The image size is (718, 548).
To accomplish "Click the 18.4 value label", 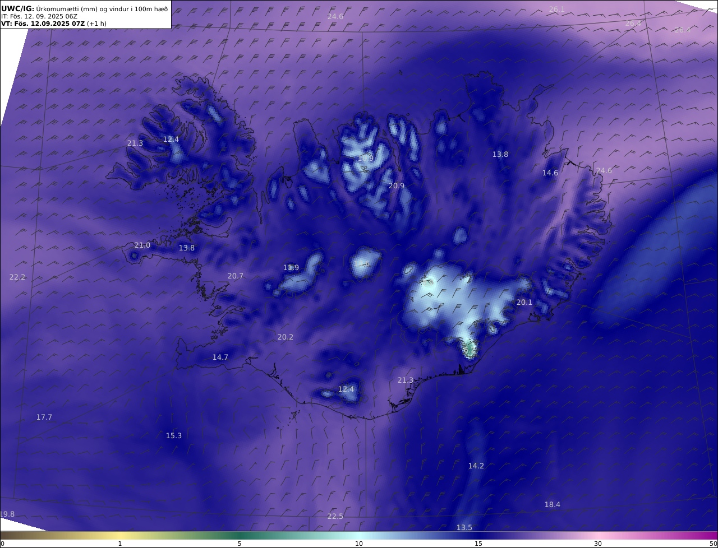I will point(553,504).
